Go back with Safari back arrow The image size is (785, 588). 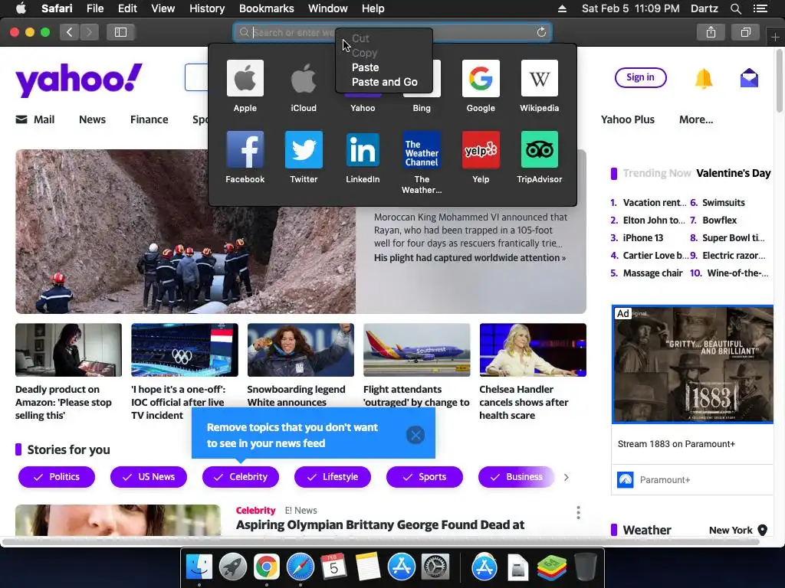(70, 32)
